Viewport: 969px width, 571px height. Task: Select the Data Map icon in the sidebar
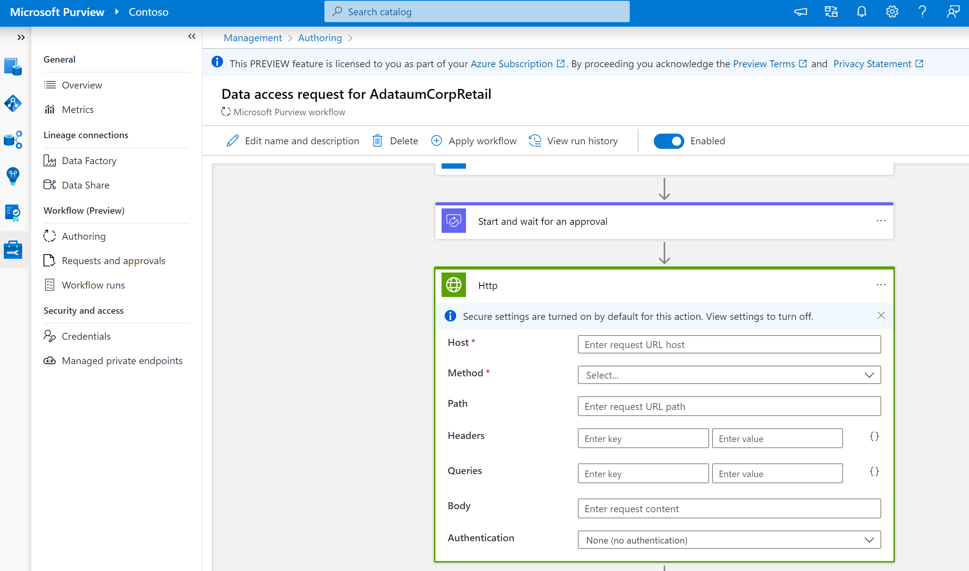click(x=13, y=103)
